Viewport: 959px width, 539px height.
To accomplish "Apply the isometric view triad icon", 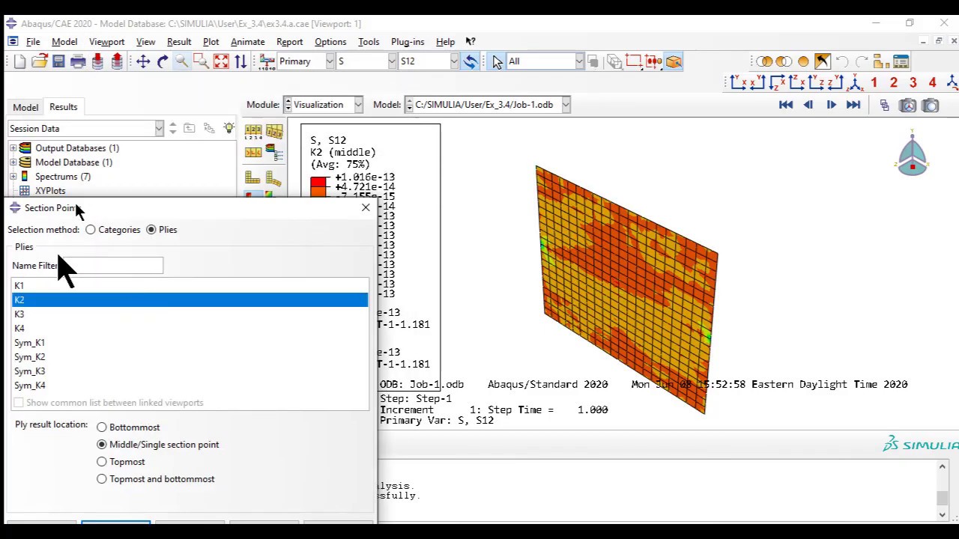I will click(855, 82).
